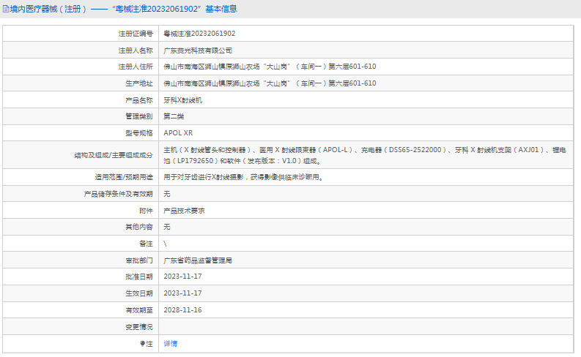
Task: Select 无 in the 其他内容 row
Action: (x=167, y=227)
